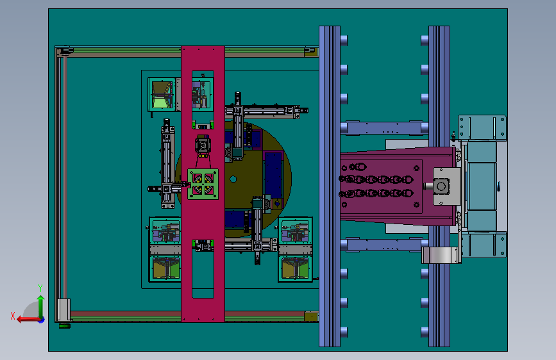Select the left blue vertical rail column
This screenshot has width=556, height=360.
330,186
